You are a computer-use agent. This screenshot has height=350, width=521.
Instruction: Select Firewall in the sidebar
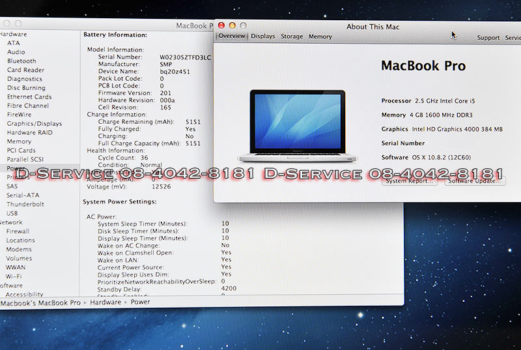[18, 231]
